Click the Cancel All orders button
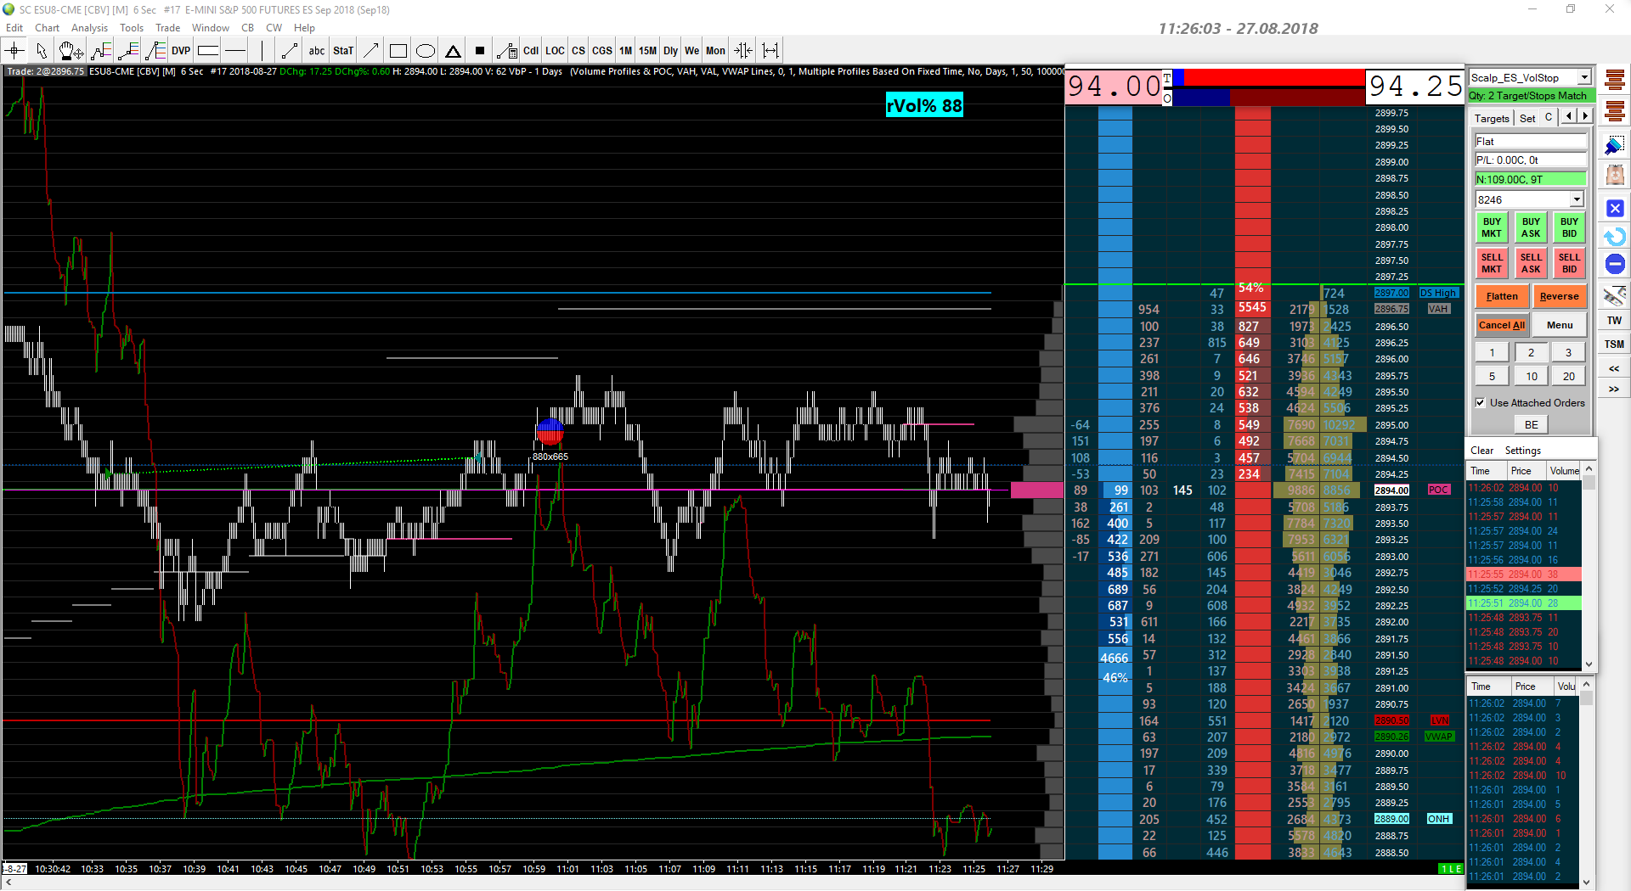Viewport: 1631px width, 891px height. [x=1502, y=325]
